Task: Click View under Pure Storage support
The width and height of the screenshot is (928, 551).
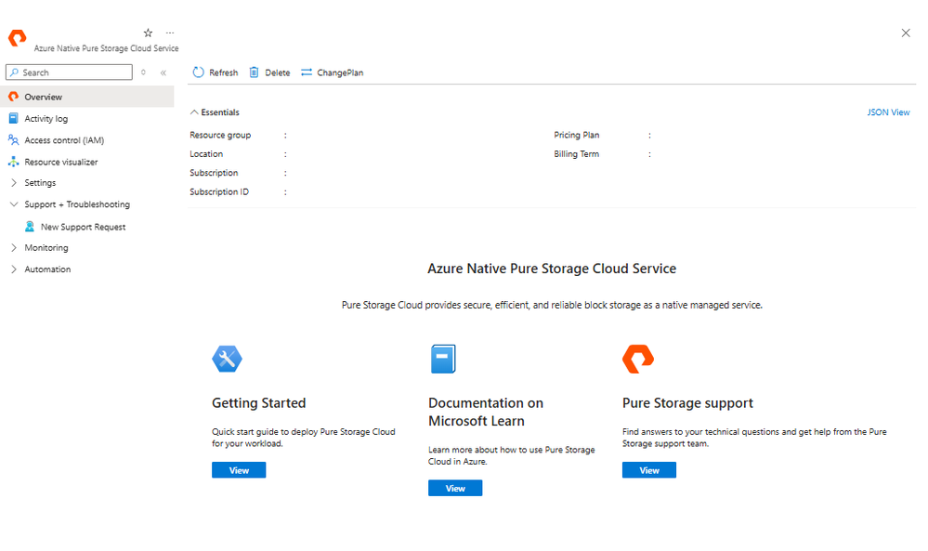Action: pos(648,470)
